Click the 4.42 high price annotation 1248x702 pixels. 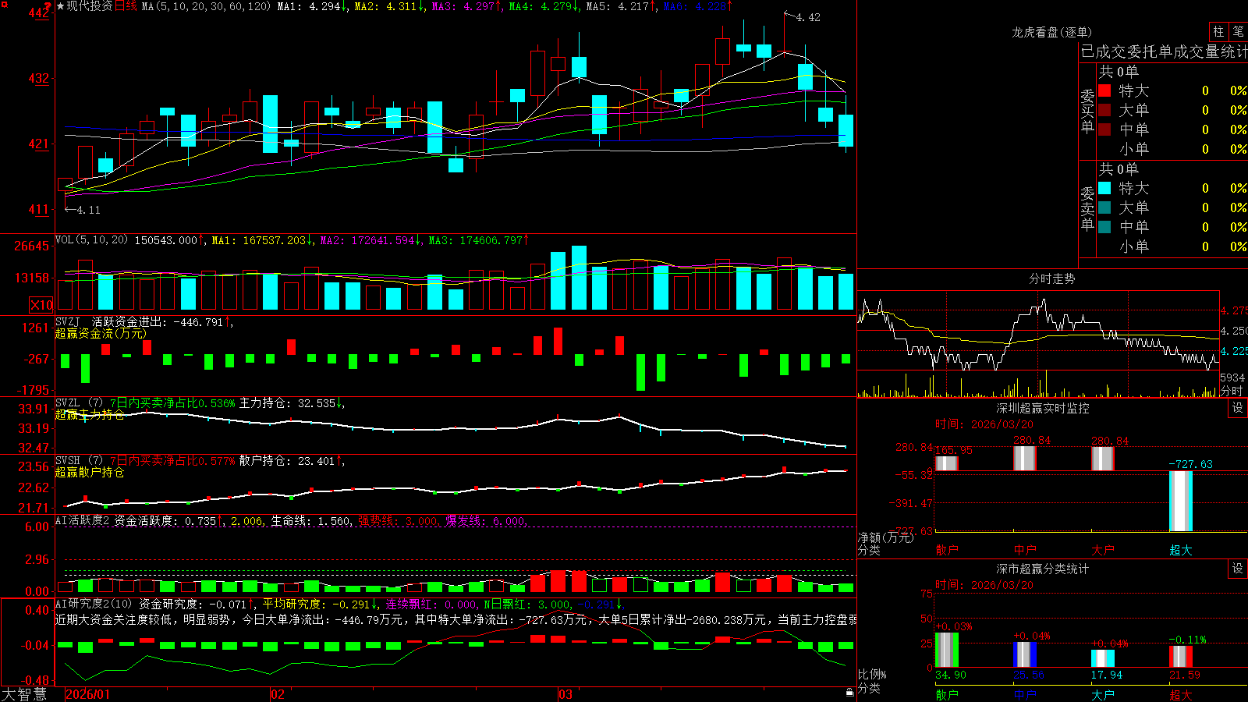pos(808,17)
